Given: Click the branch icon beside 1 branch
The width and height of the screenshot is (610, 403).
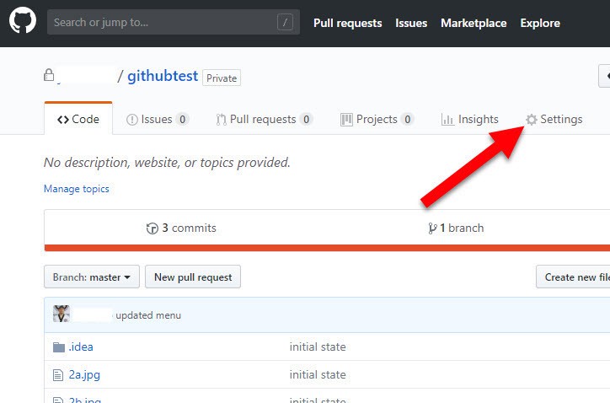Looking at the screenshot, I should 432,228.
